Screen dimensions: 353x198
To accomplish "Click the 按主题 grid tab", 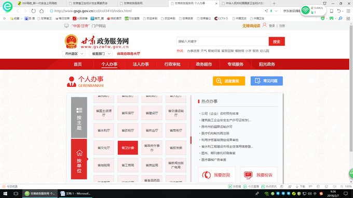I will pos(79,117).
